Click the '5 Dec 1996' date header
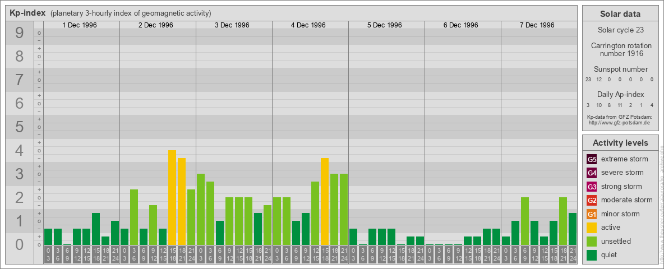Screen dimensions: 664x269 coord(385,25)
